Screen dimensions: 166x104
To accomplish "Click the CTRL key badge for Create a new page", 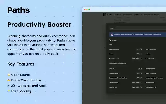I will coord(138,49).
